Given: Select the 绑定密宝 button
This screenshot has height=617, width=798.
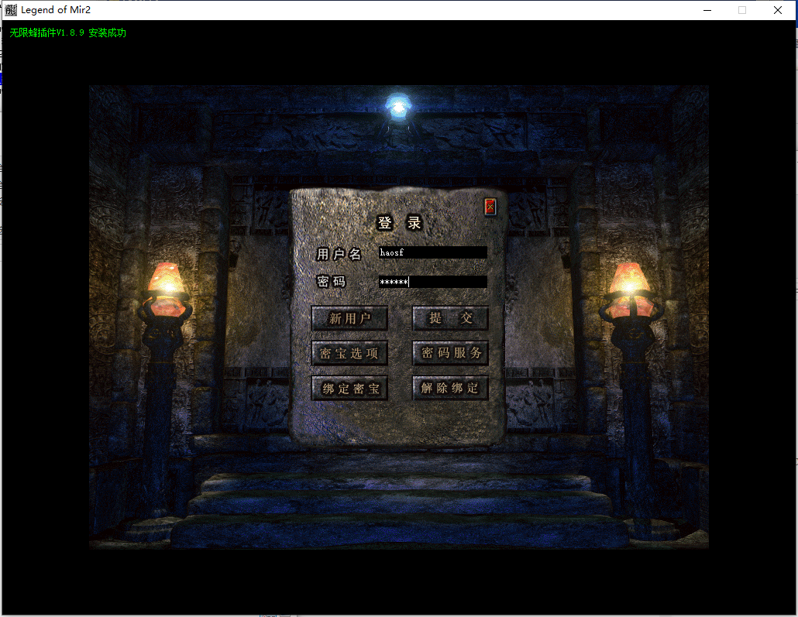Looking at the screenshot, I should (x=349, y=389).
